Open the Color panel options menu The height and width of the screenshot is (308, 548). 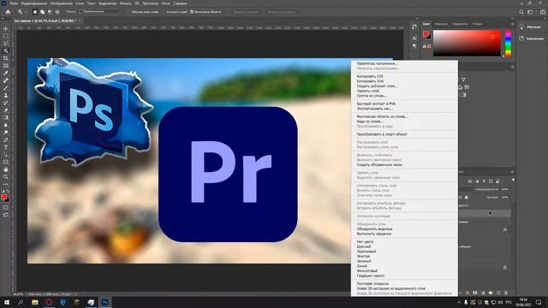(512, 24)
